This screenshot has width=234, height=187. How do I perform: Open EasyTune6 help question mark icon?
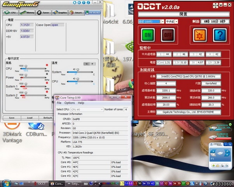point(84,3)
